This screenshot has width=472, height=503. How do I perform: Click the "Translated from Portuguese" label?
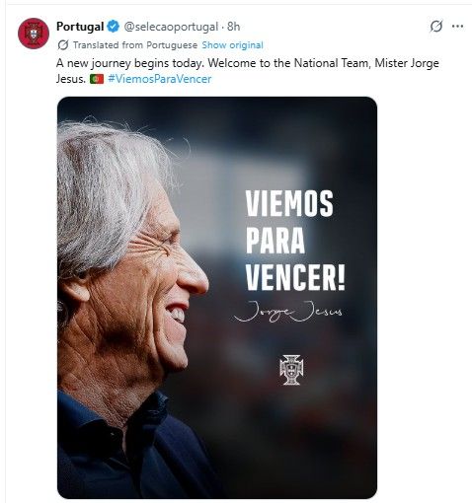135,45
